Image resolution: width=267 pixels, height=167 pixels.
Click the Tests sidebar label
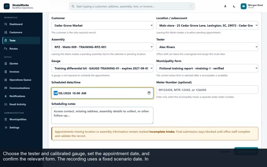(x=13, y=40)
